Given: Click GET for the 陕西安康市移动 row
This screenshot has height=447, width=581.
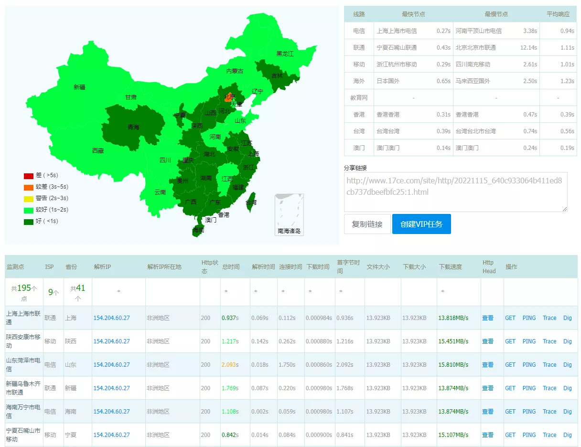Looking at the screenshot, I should (x=510, y=341).
